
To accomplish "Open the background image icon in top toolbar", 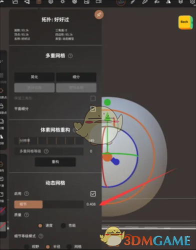I will click(x=86, y=2).
